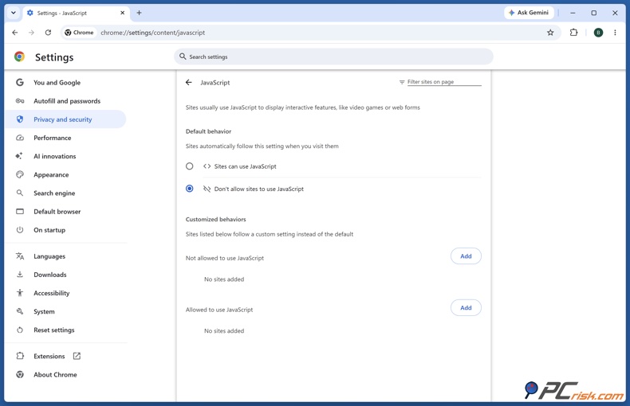Click the speedometer Performance icon

(x=20, y=138)
